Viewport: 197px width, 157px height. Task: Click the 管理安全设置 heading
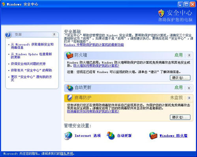click(x=77, y=126)
